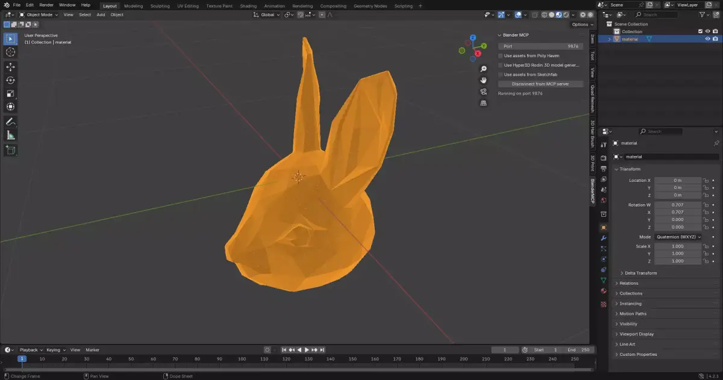Click the Port 9876 value field
The height and width of the screenshot is (380, 723).
click(x=540, y=46)
